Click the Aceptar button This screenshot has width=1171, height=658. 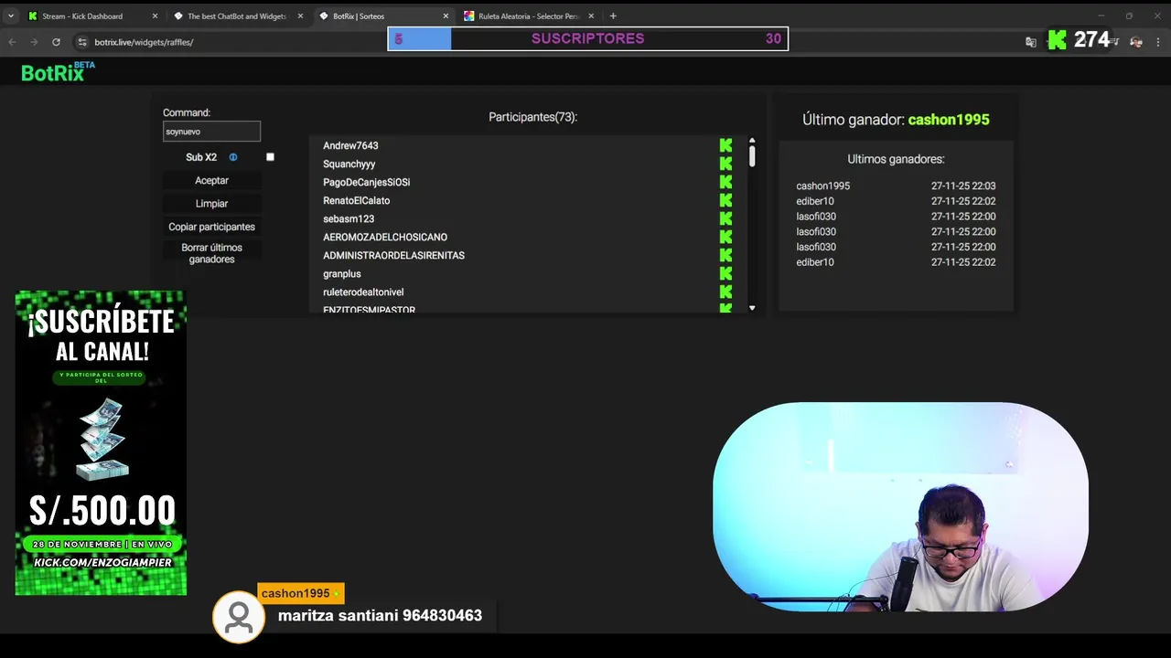click(x=211, y=181)
